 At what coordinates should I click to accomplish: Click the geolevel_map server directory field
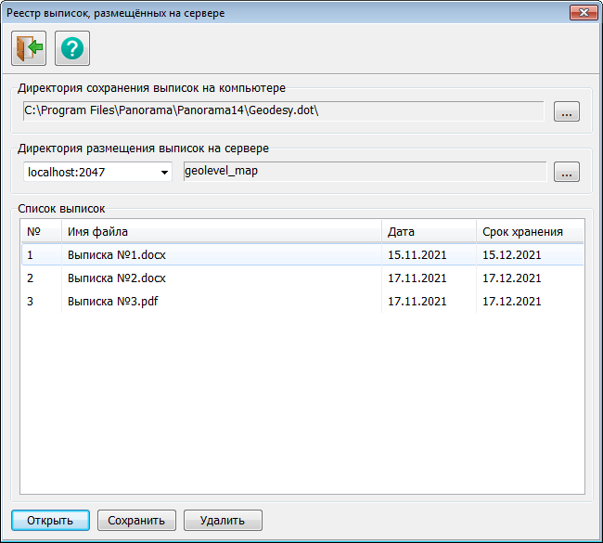click(x=364, y=172)
